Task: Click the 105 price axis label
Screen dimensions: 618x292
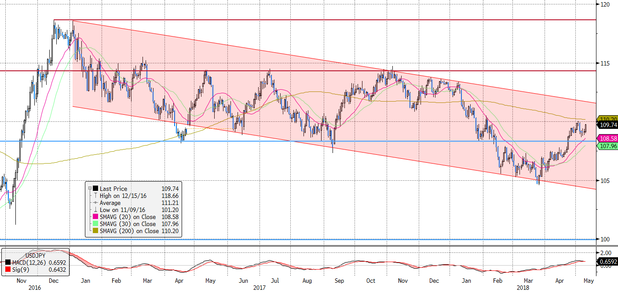Action: [605, 181]
